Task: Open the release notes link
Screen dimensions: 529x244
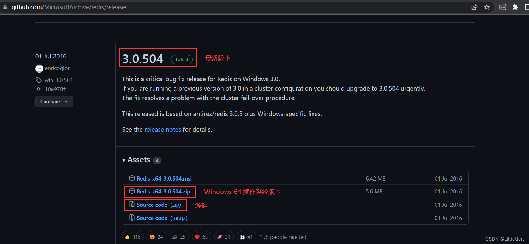Action: (x=163, y=129)
